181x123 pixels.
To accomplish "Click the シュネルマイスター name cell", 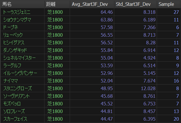I will [22, 58].
